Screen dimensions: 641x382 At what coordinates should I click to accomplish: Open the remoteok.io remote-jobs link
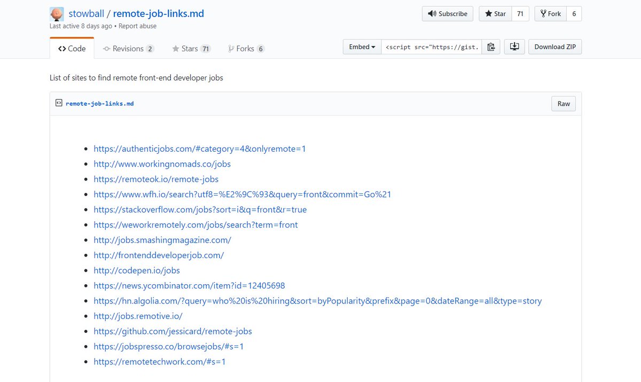[x=156, y=179]
